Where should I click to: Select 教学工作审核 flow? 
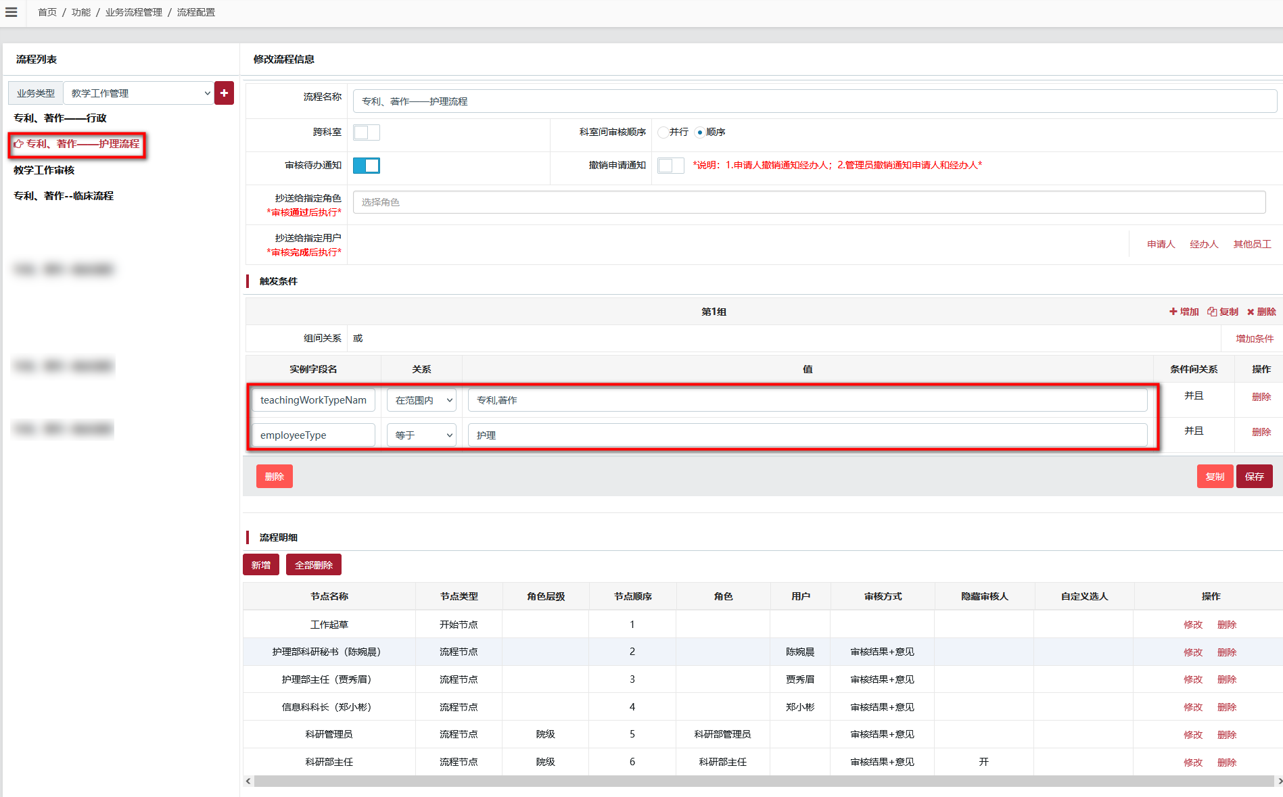(44, 170)
